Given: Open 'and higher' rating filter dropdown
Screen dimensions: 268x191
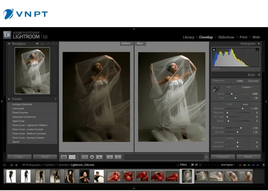Looking at the screenshot, I should pyautogui.click(x=228, y=165).
